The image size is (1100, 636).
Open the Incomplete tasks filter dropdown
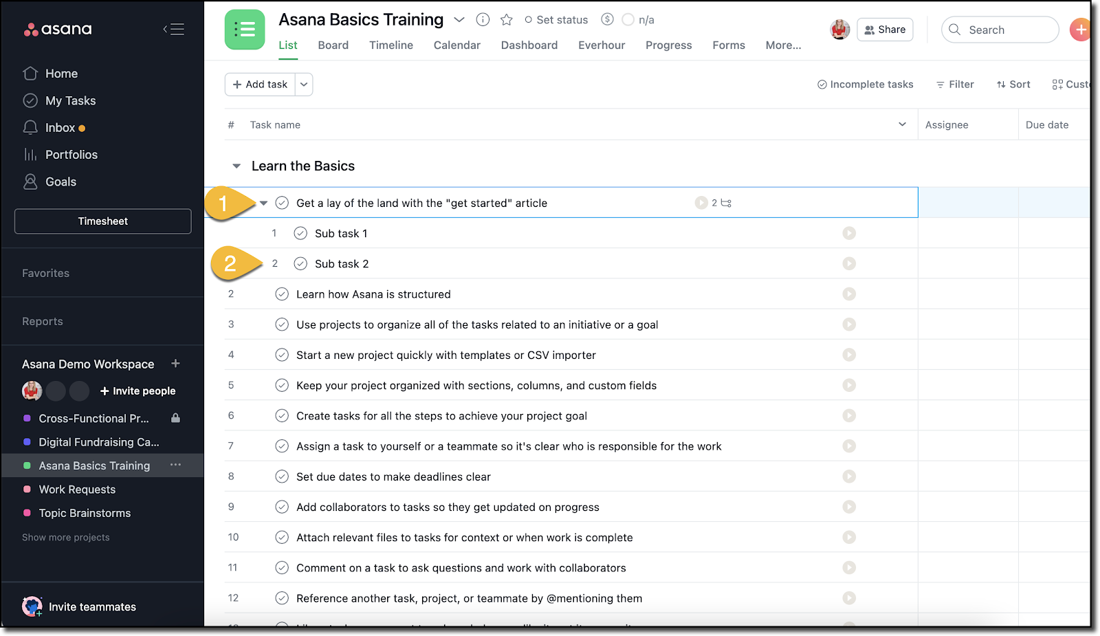[x=865, y=85]
